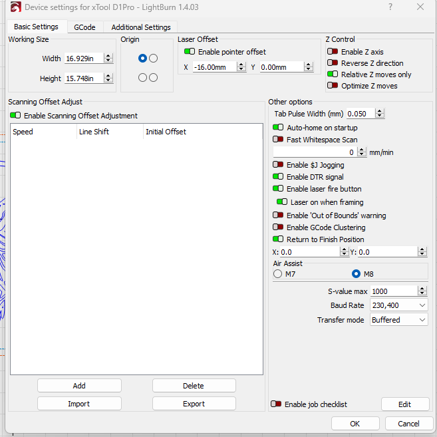Click the Height stepper arrows
Viewport: 437px width, 437px height.
pos(108,78)
